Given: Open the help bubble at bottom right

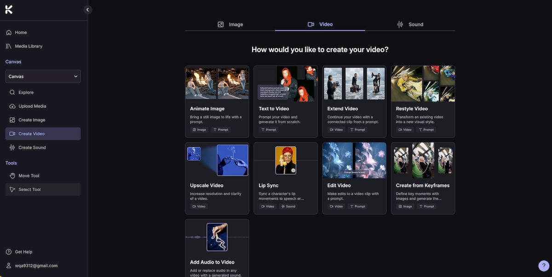Looking at the screenshot, I should coord(544,266).
